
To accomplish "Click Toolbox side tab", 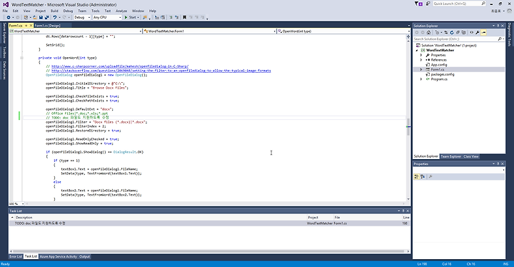I will click(x=4, y=52).
